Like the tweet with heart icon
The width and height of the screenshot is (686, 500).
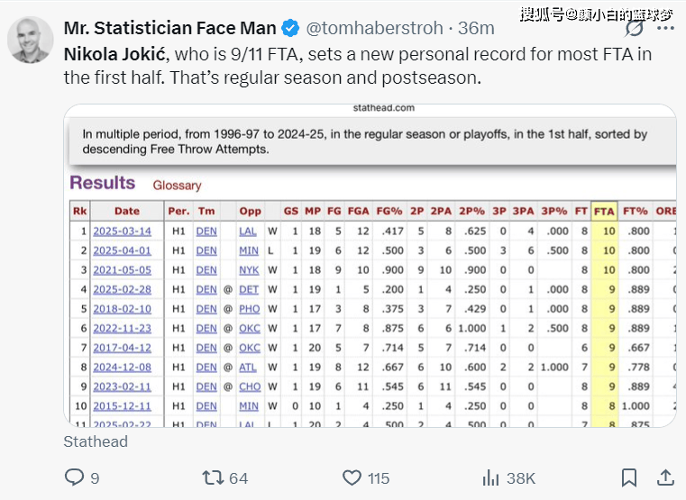(352, 477)
